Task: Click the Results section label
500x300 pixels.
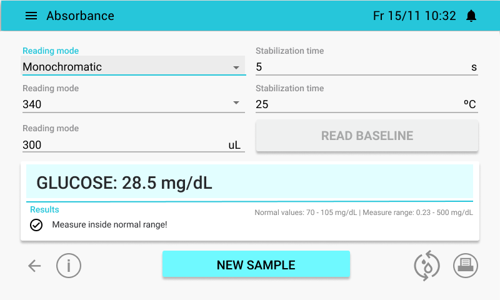Action: pyautogui.click(x=44, y=209)
